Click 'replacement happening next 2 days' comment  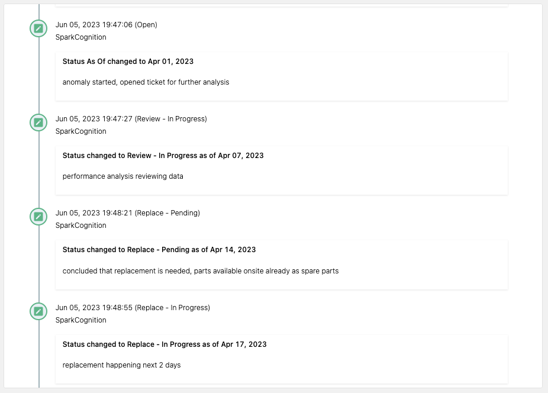tap(122, 365)
